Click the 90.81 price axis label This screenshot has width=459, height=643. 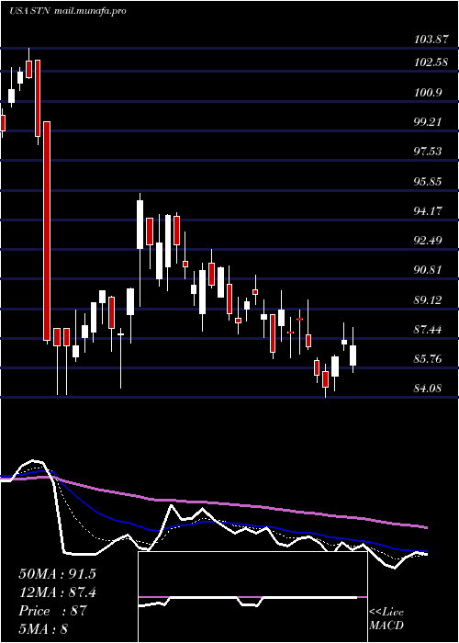pos(428,270)
